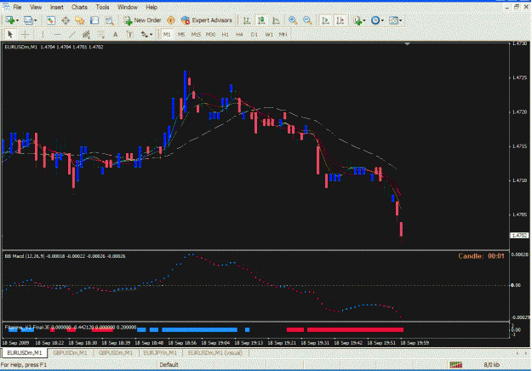Switch to M1 timeframe

point(167,35)
